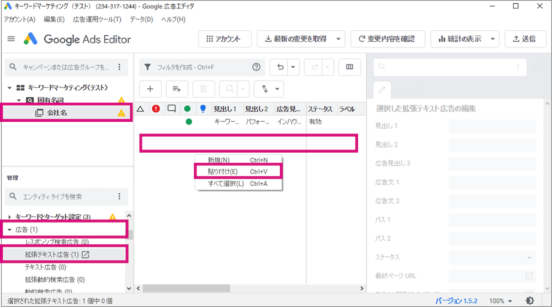Sort by the comment column header

pyautogui.click(x=172, y=109)
